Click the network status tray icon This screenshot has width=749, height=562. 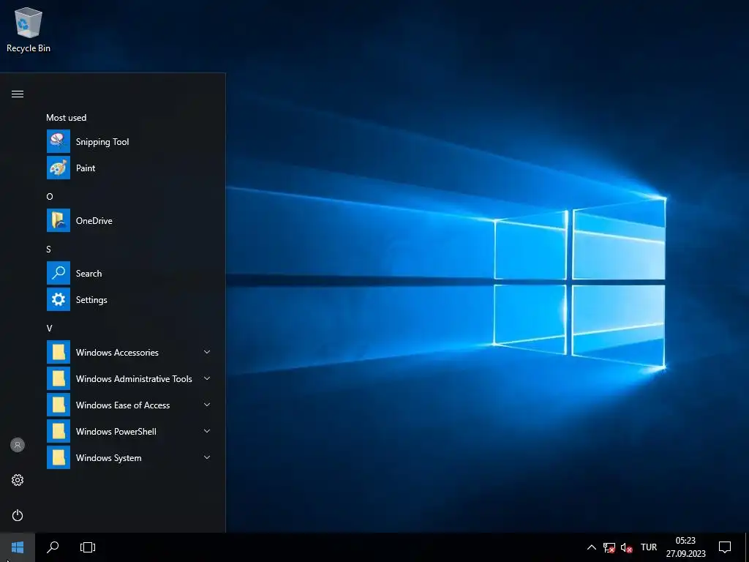coord(609,547)
